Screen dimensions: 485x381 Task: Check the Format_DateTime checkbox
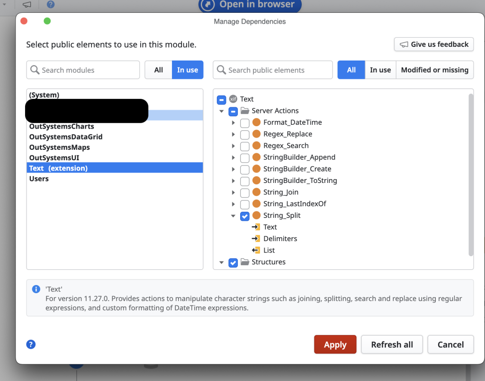pyautogui.click(x=245, y=123)
